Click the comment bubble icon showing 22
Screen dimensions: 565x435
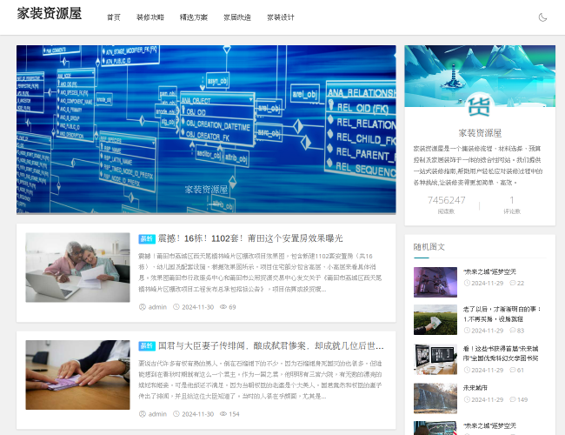(513, 283)
